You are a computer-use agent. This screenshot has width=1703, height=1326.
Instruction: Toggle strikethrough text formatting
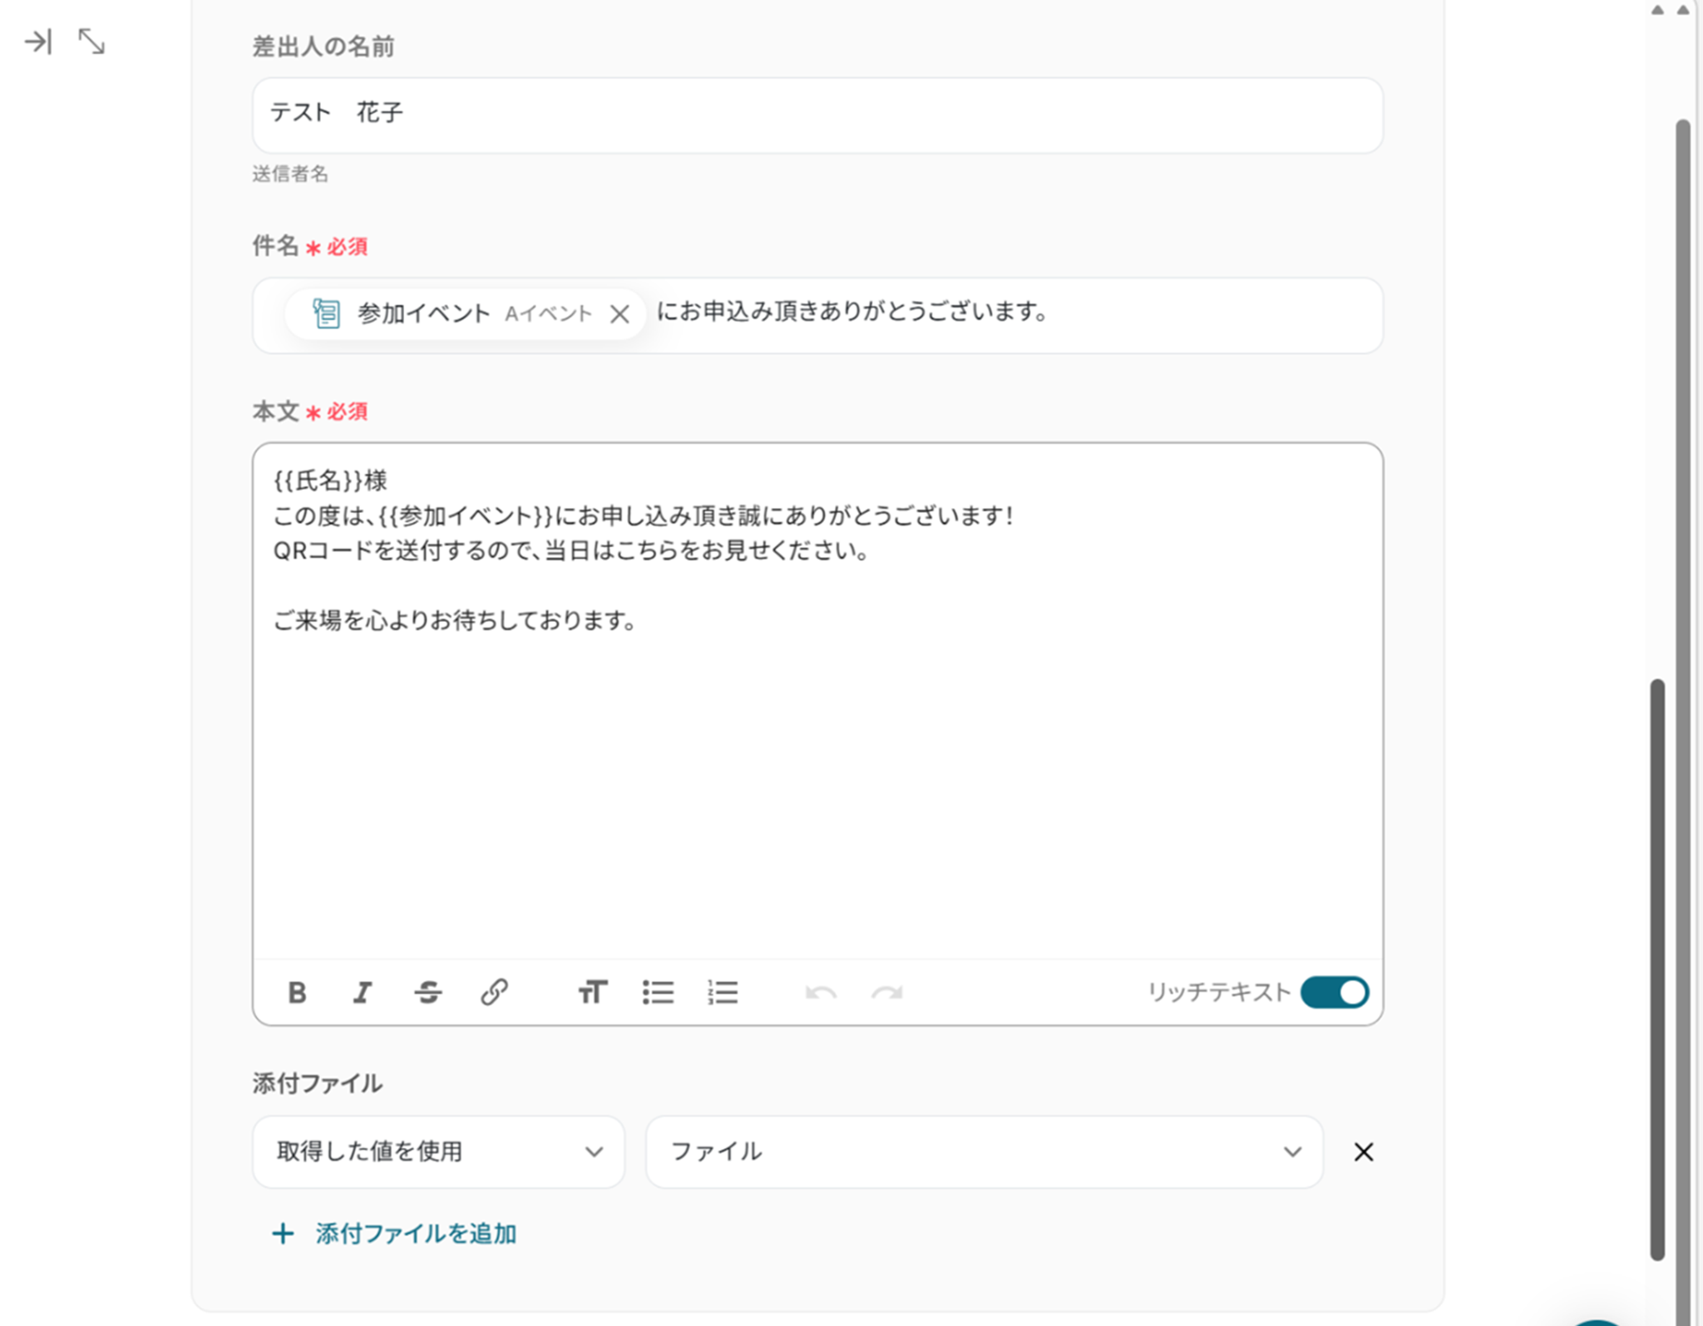[x=428, y=992]
